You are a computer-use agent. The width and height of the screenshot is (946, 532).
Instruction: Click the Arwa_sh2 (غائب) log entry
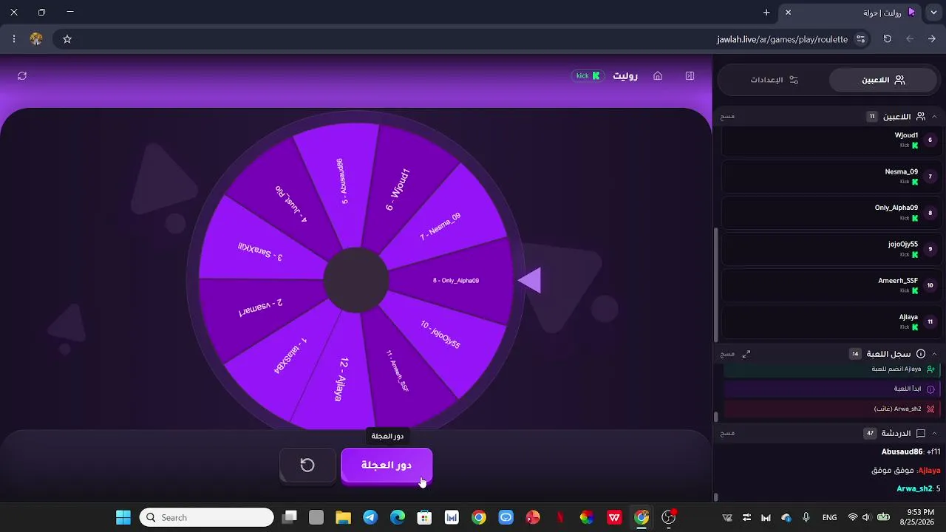(831, 409)
